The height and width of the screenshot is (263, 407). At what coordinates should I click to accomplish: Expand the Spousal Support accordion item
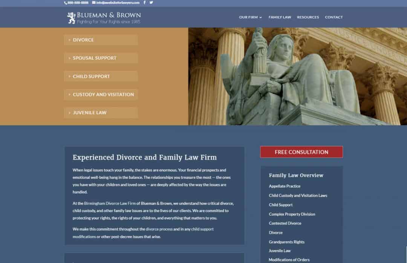(101, 58)
